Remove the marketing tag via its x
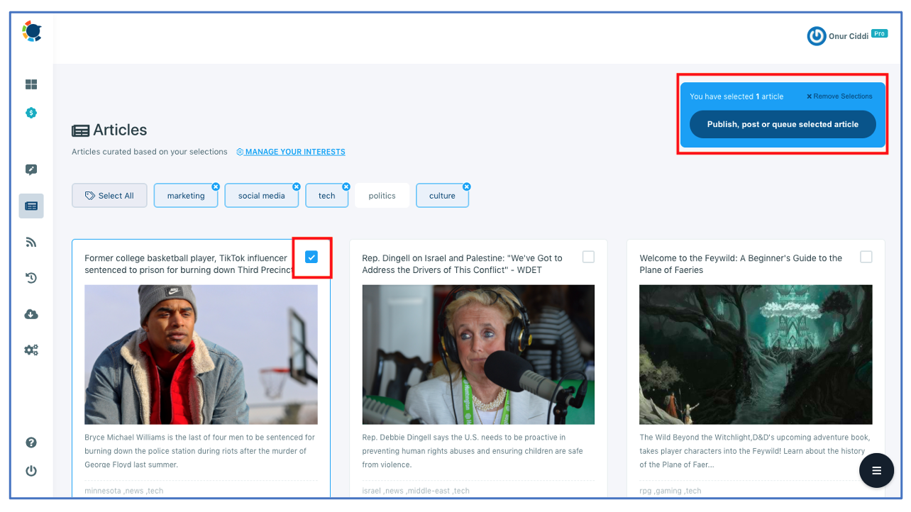 [x=216, y=187]
